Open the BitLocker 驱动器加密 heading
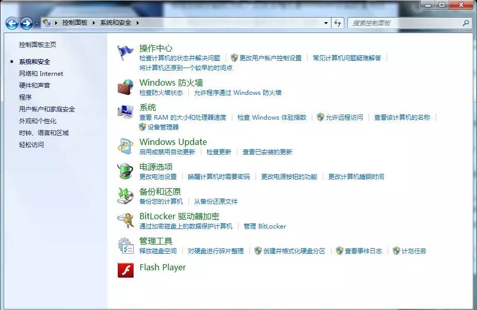Viewport: 477px width, 310px height. [x=179, y=216]
